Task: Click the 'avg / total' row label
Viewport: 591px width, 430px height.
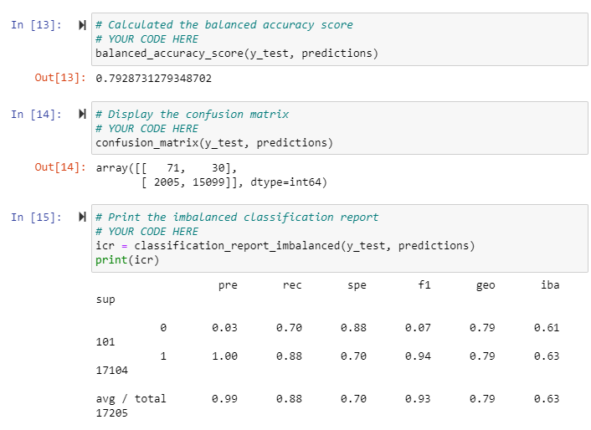Action: pyautogui.click(x=131, y=399)
